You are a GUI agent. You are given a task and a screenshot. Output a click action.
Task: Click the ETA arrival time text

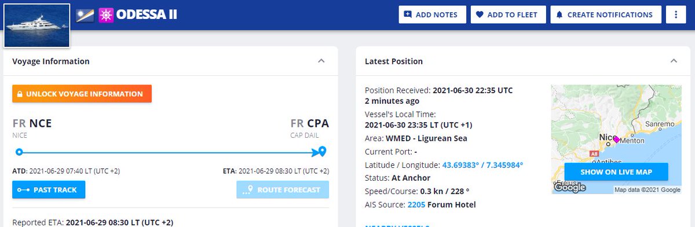click(276, 171)
